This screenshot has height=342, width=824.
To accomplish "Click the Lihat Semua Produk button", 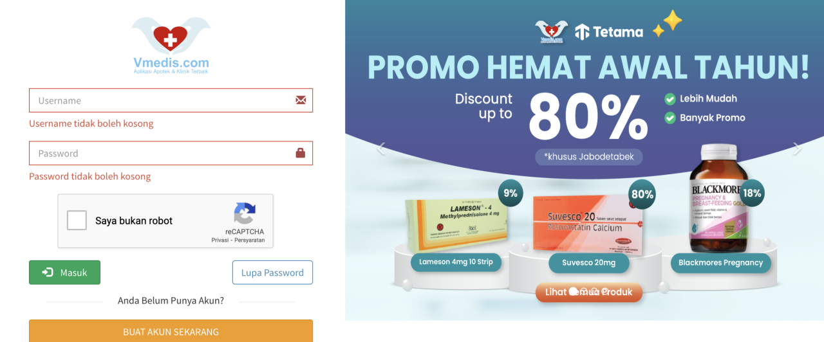I will [x=589, y=292].
